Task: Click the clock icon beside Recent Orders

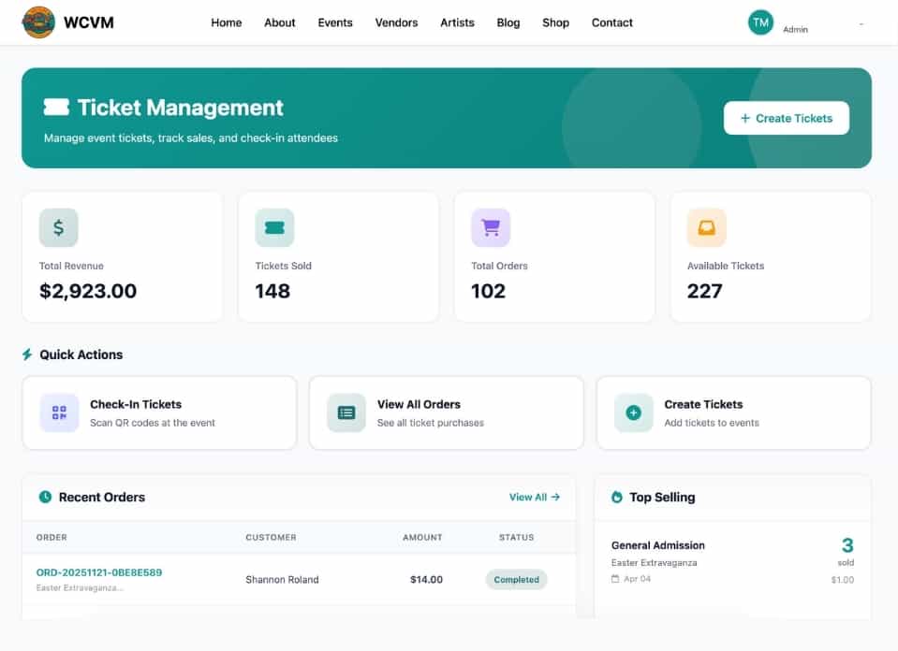Action: click(47, 497)
